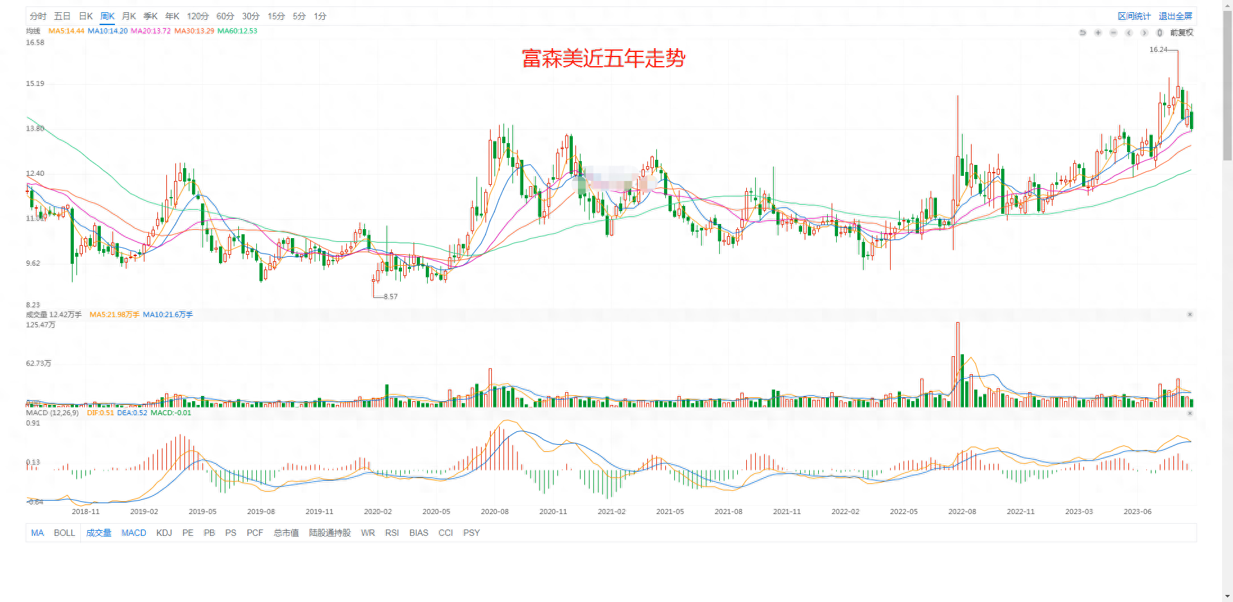The image size is (1233, 602).
Task: Zoom out the chart with minus icon
Action: point(1114,33)
